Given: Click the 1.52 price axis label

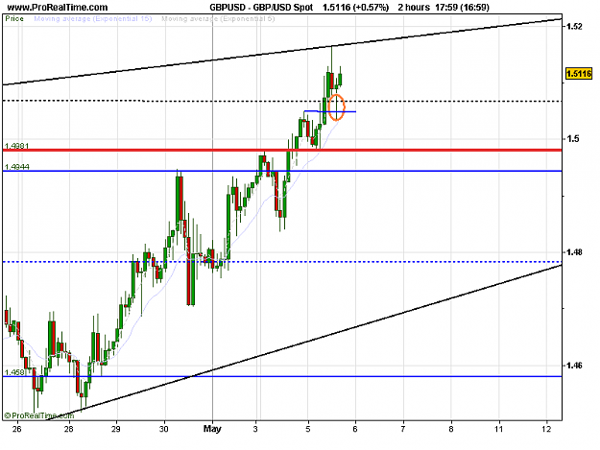Looking at the screenshot, I should (x=574, y=26).
